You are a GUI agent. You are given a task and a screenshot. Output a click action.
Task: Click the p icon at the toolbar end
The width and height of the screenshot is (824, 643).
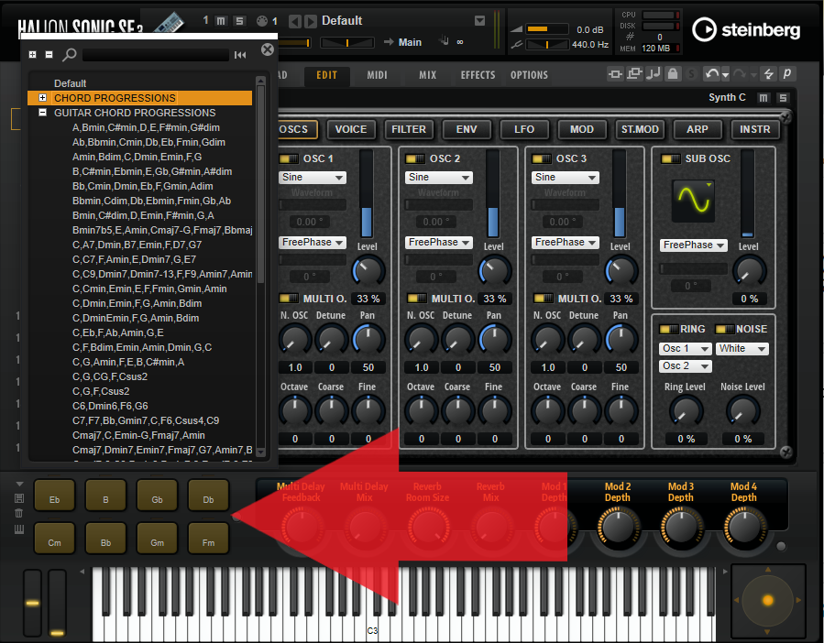[x=787, y=74]
